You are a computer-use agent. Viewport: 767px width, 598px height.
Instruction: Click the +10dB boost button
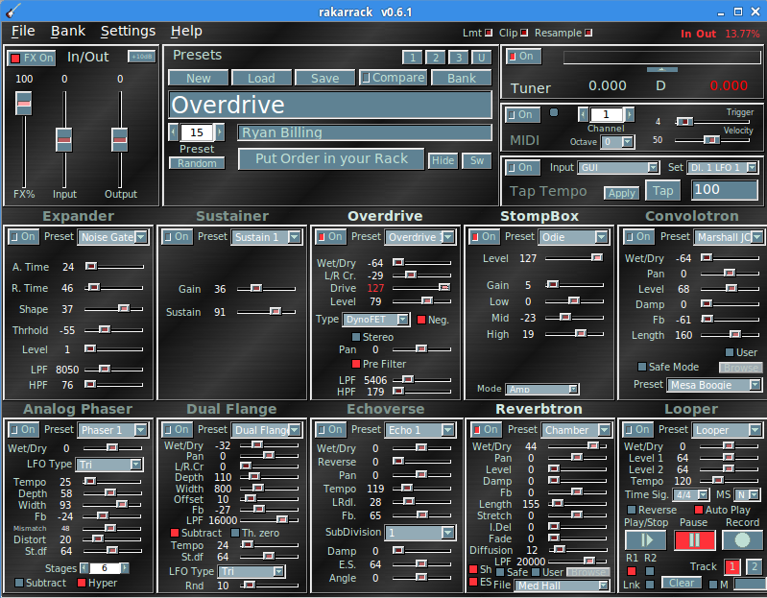140,57
